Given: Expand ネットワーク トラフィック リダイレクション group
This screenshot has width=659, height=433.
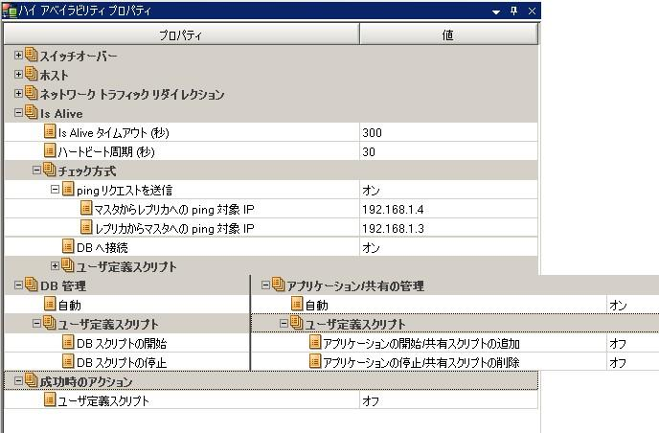Looking at the screenshot, I should tap(18, 93).
